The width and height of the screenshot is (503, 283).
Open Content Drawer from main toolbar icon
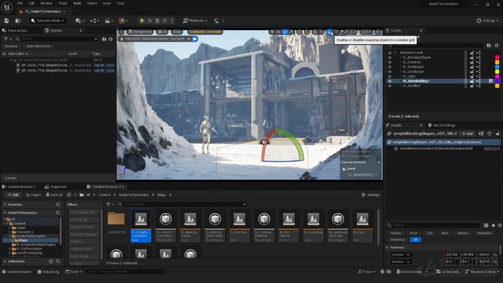tap(18, 21)
